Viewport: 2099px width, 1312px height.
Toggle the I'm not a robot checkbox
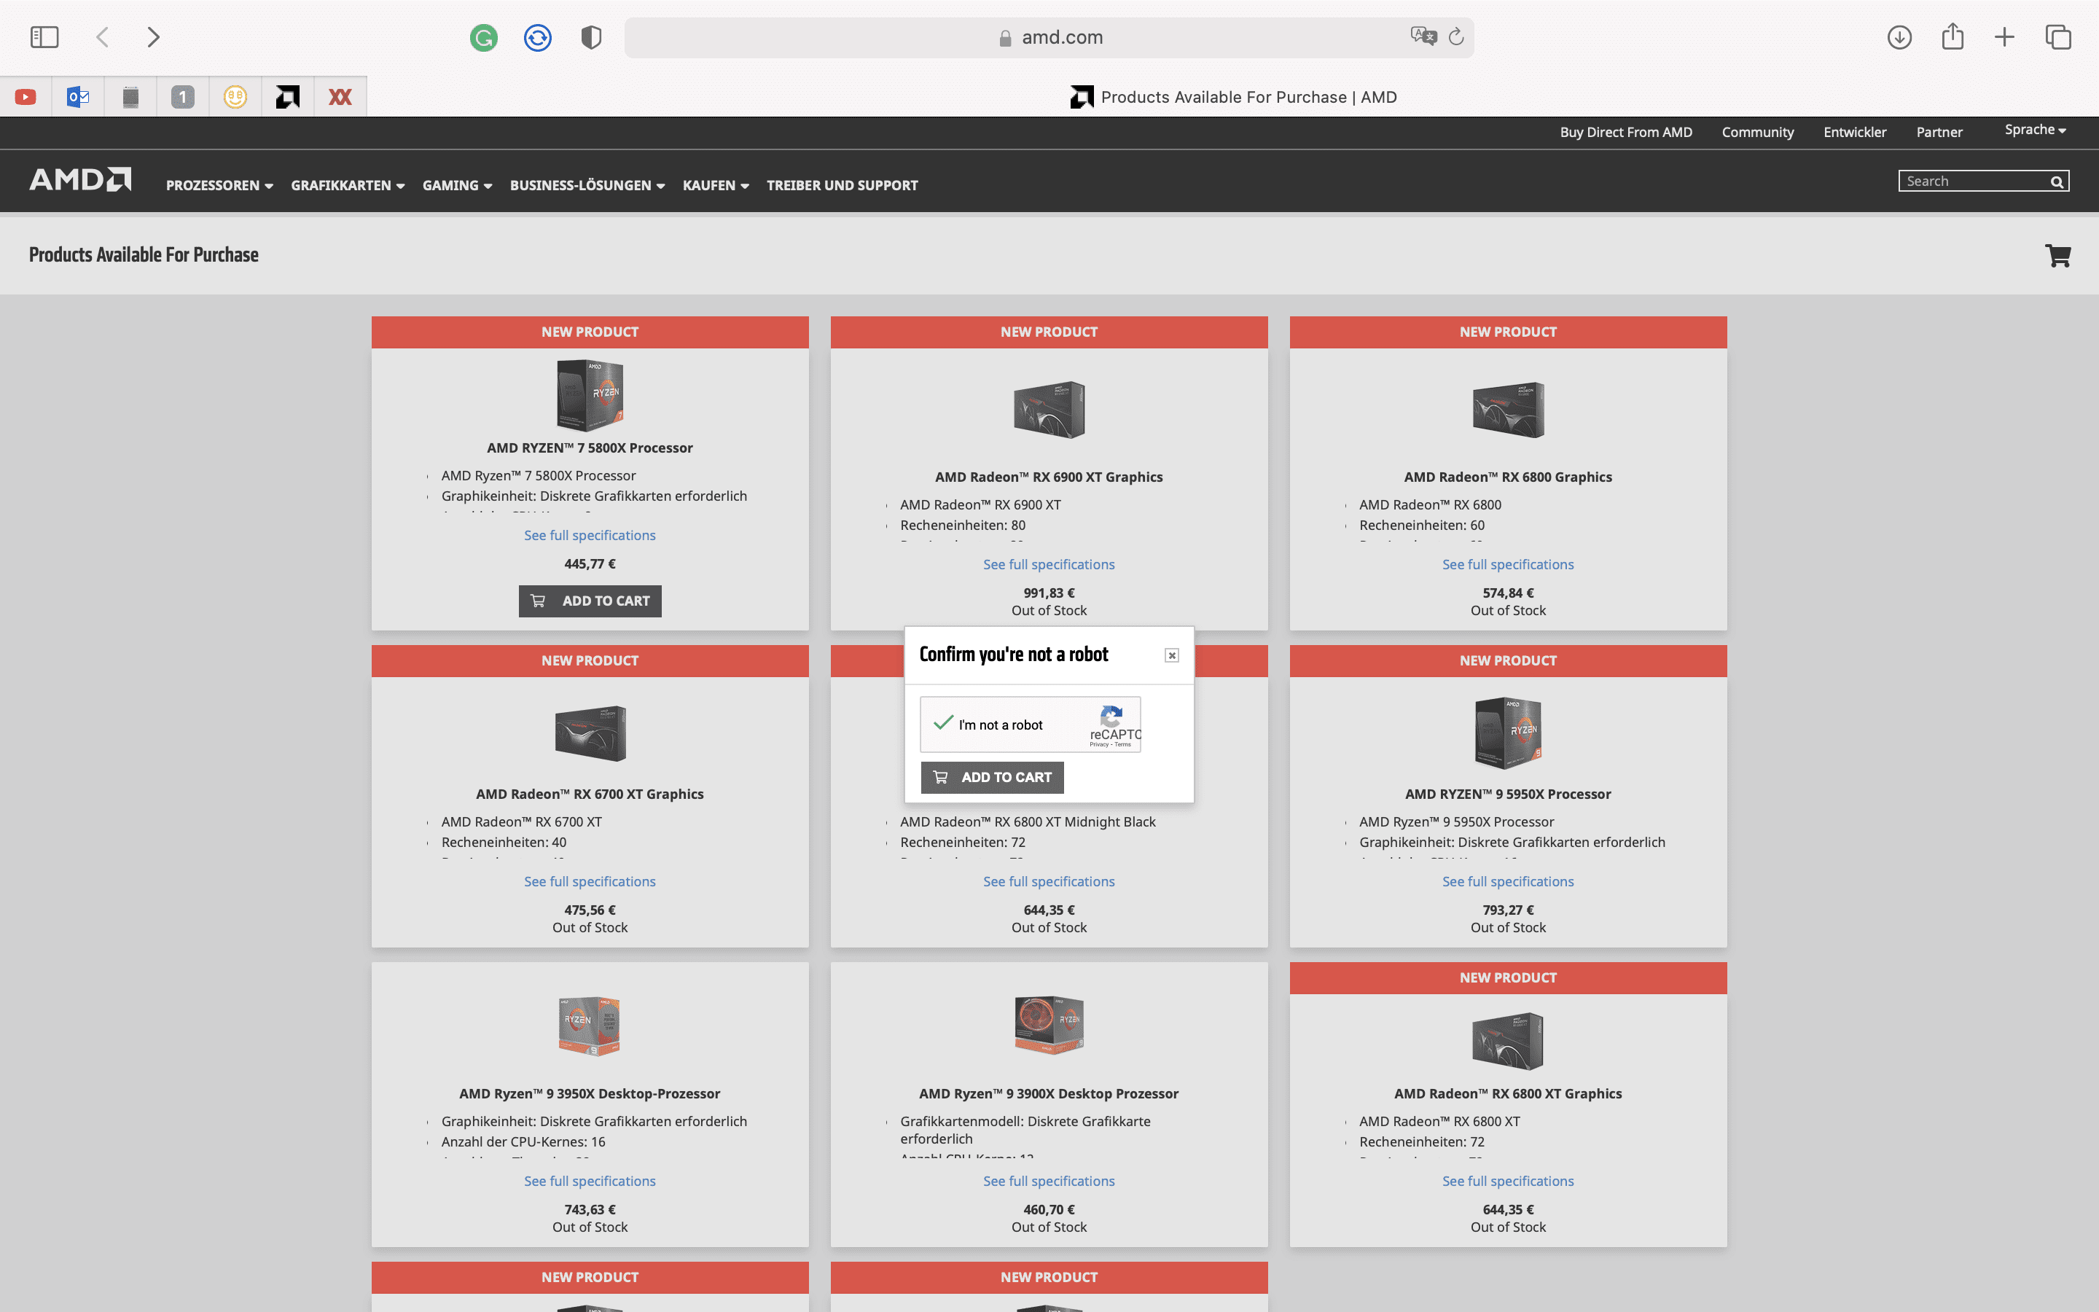click(944, 723)
